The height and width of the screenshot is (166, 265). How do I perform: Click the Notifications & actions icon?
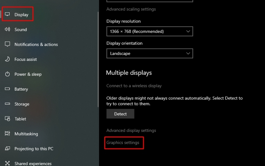(x=7, y=44)
